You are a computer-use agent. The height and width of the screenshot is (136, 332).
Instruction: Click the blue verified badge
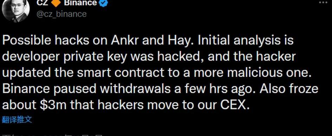104,3
